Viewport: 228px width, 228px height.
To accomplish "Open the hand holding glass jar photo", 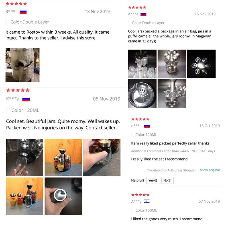I will point(102,158).
